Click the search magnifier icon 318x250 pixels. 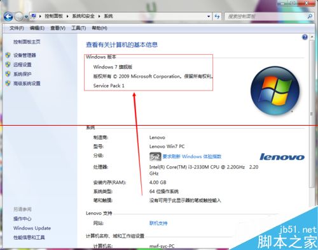point(310,16)
